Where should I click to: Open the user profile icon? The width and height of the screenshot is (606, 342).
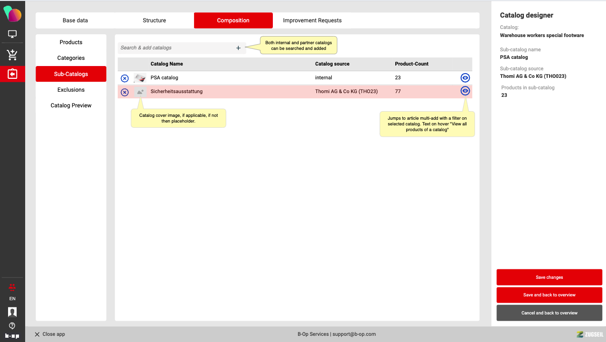[12, 312]
